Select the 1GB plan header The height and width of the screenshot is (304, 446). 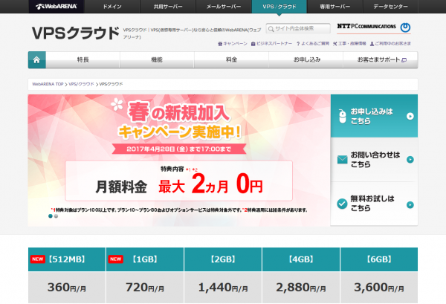(x=145, y=259)
